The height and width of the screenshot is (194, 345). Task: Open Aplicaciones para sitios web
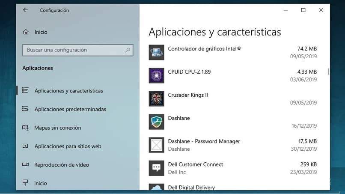[68, 146]
